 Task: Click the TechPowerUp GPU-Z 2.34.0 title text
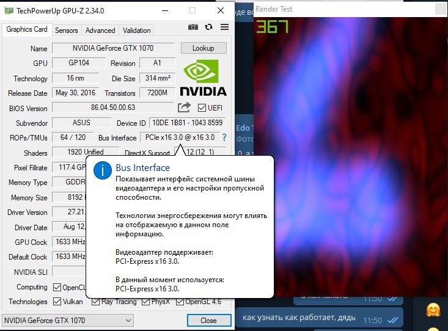point(60,11)
